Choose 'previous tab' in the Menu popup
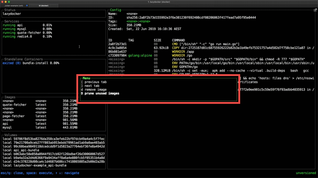 [x=93, y=82]
